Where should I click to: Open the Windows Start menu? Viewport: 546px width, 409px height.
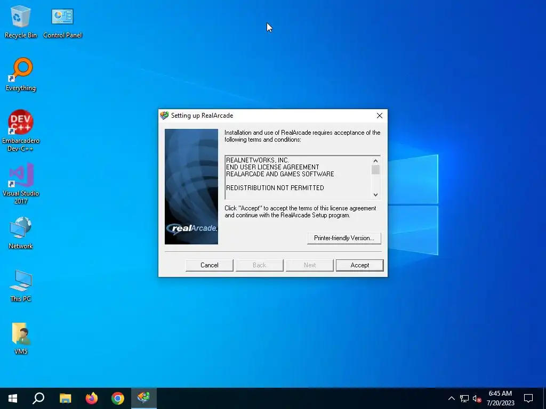point(13,398)
